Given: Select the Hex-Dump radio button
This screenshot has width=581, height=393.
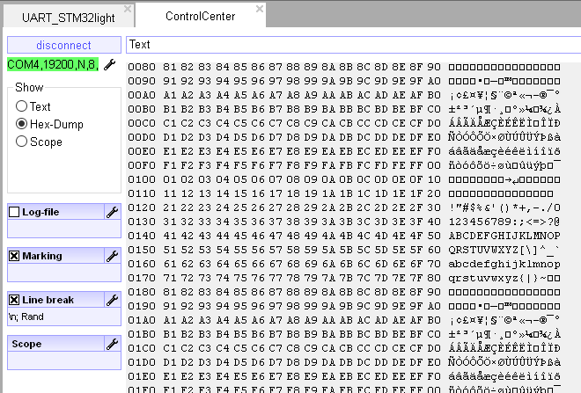Looking at the screenshot, I should (21, 124).
